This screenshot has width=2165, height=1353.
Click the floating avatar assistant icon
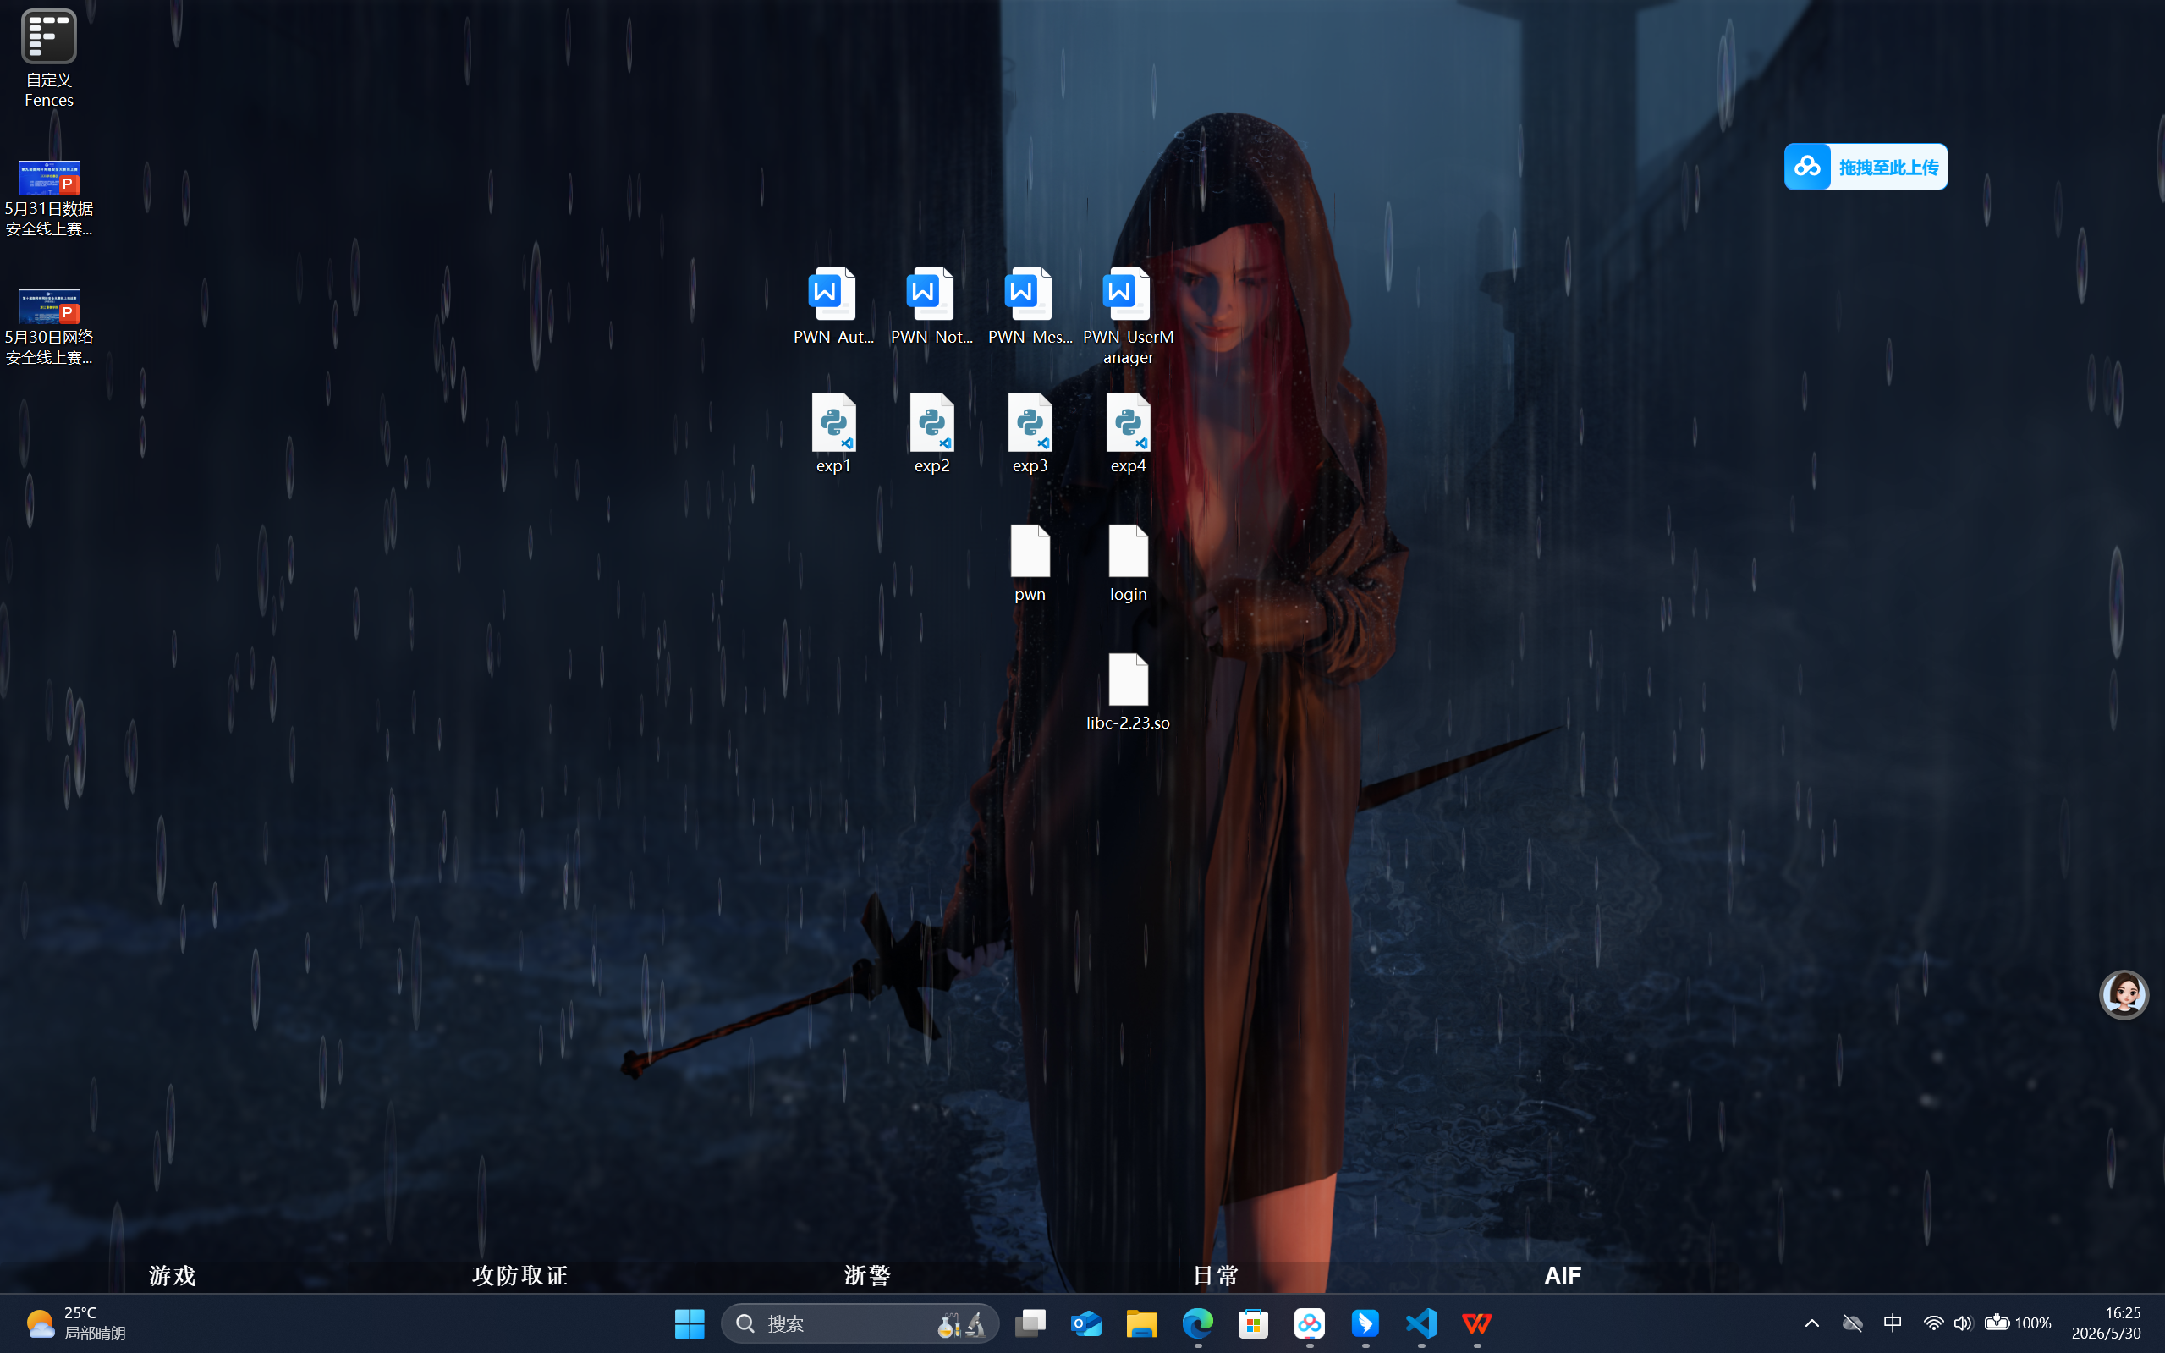pyautogui.click(x=2123, y=994)
